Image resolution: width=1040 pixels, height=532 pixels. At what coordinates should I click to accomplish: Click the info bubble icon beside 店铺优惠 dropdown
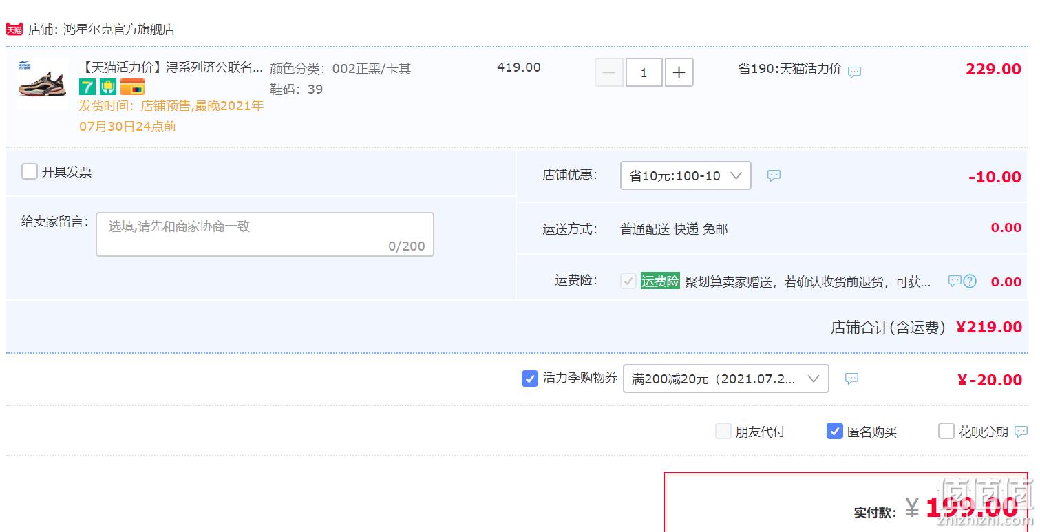coord(774,175)
